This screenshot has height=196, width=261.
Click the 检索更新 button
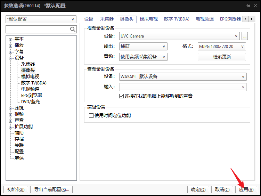[222, 57]
